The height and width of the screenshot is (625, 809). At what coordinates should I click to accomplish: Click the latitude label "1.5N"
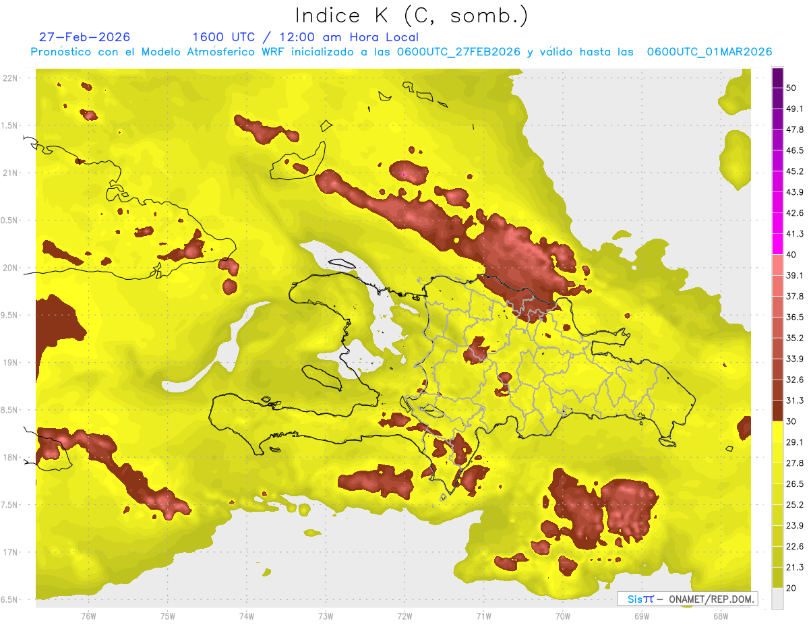[10, 125]
